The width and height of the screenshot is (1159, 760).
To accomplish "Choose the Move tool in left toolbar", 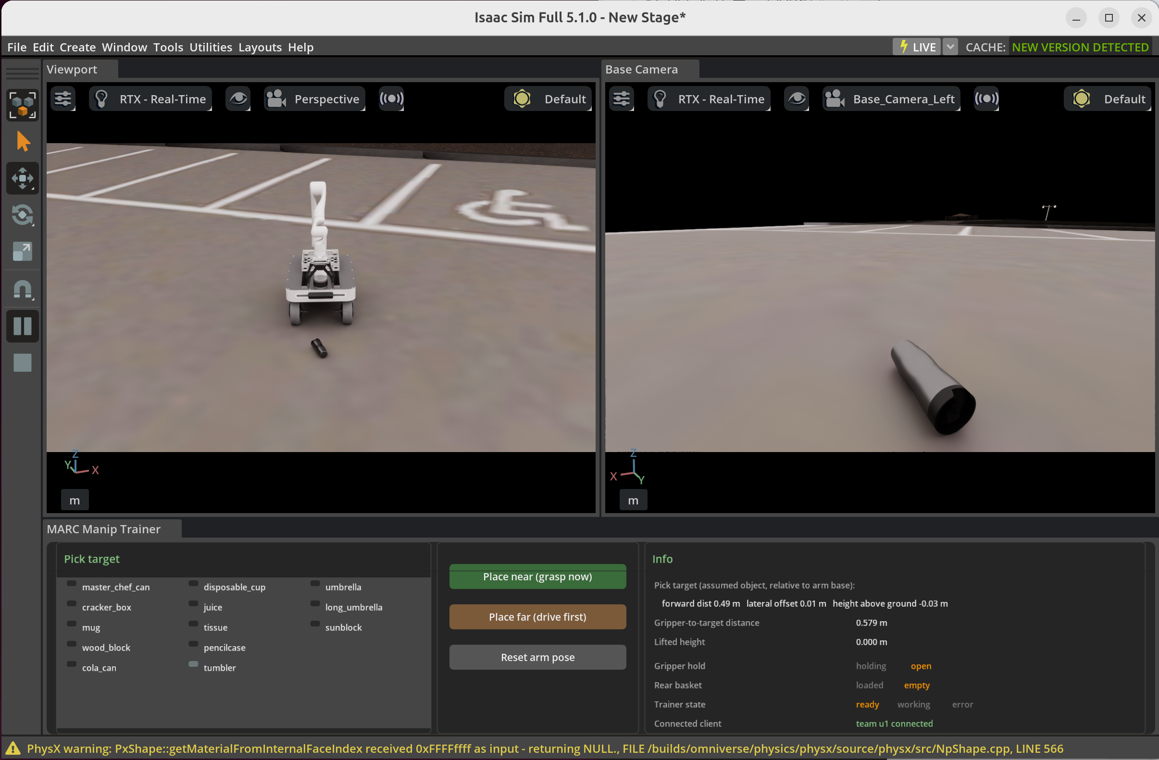I will tap(23, 178).
